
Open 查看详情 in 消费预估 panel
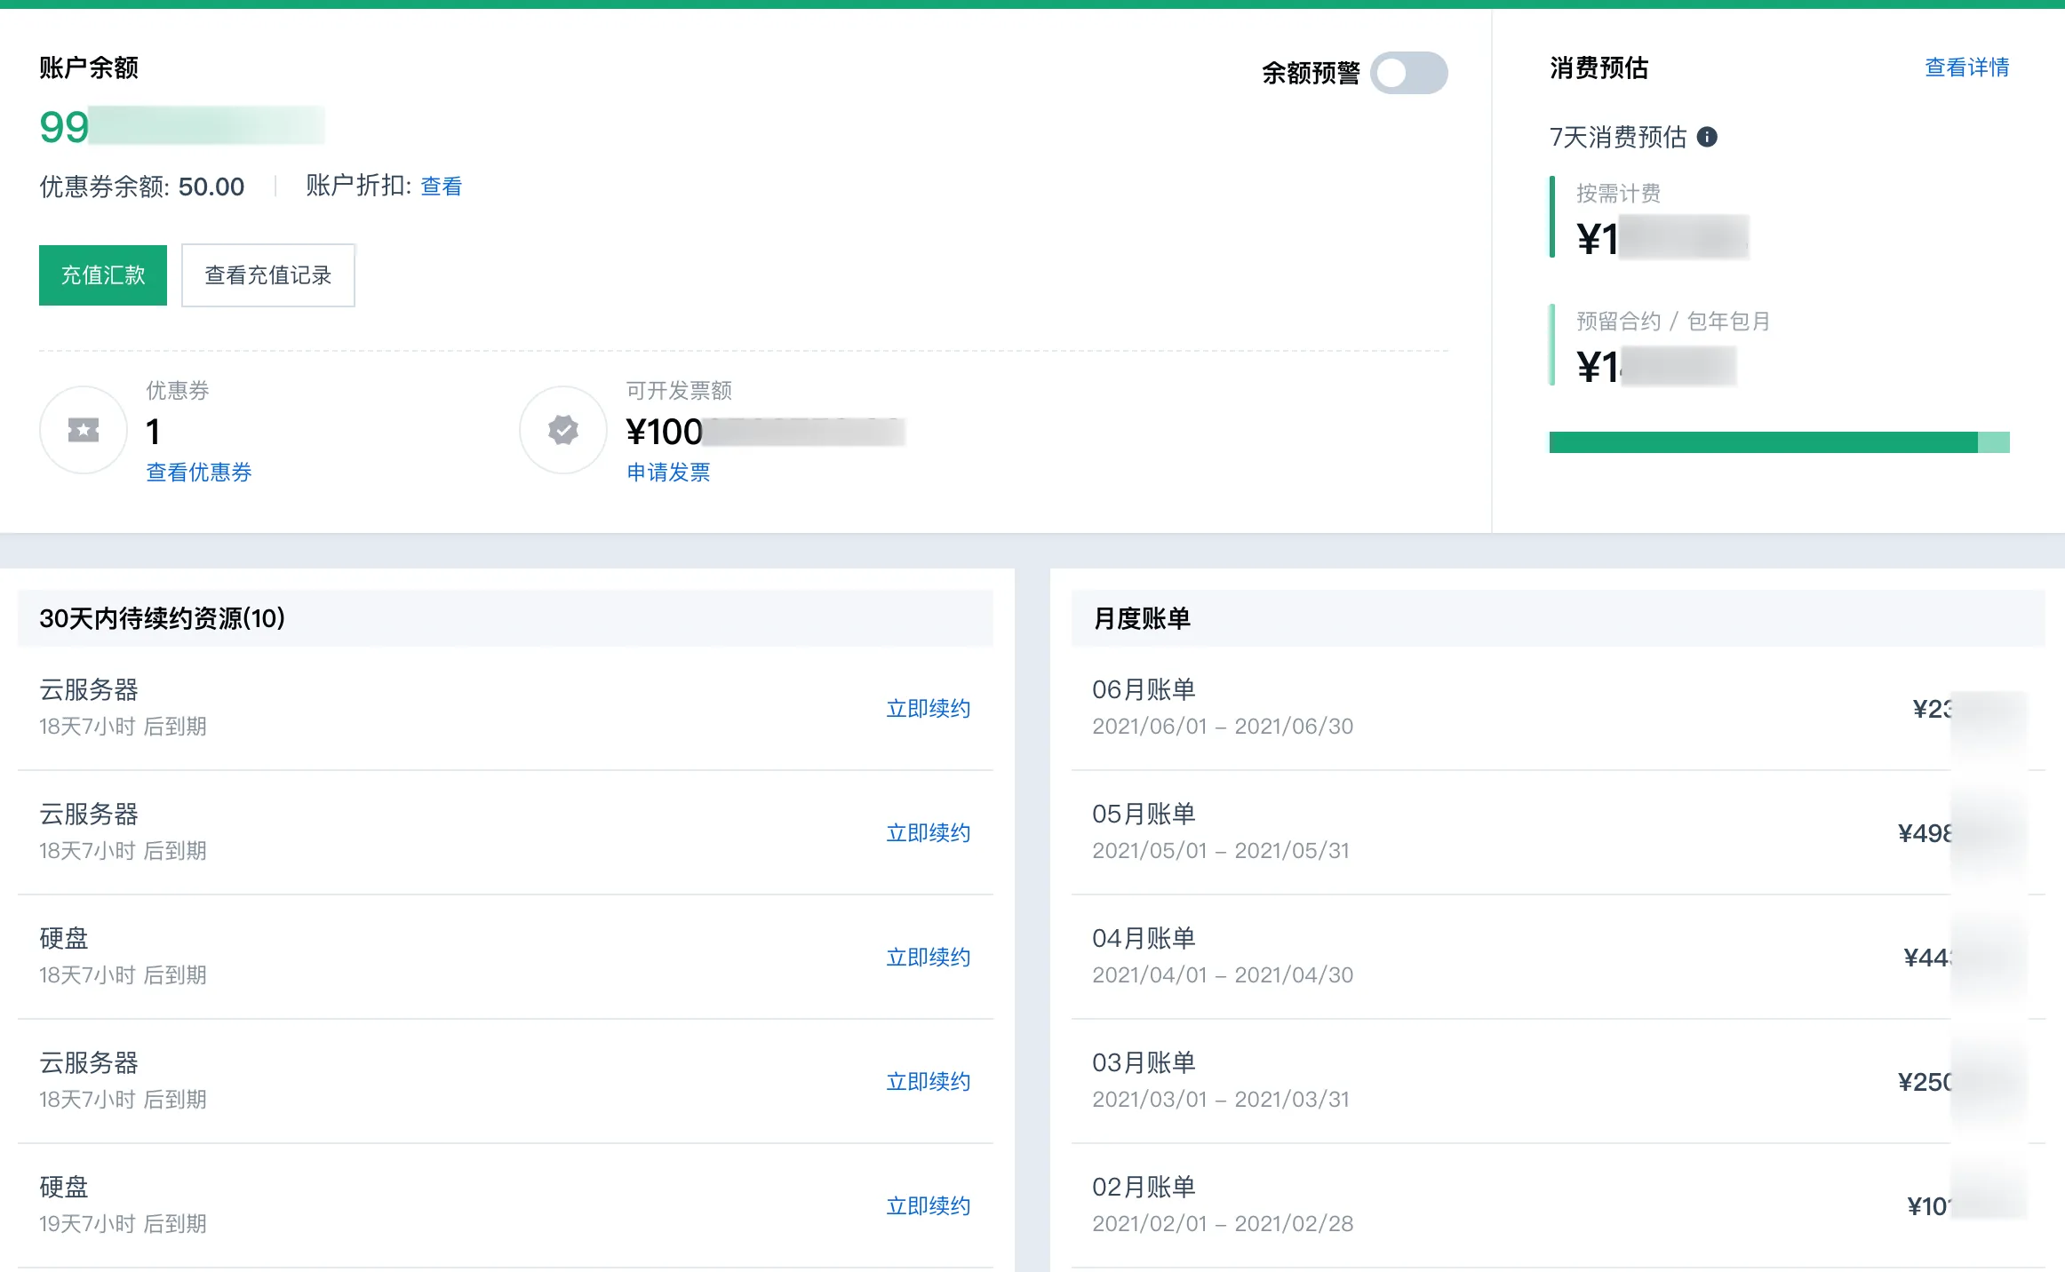pos(1966,68)
